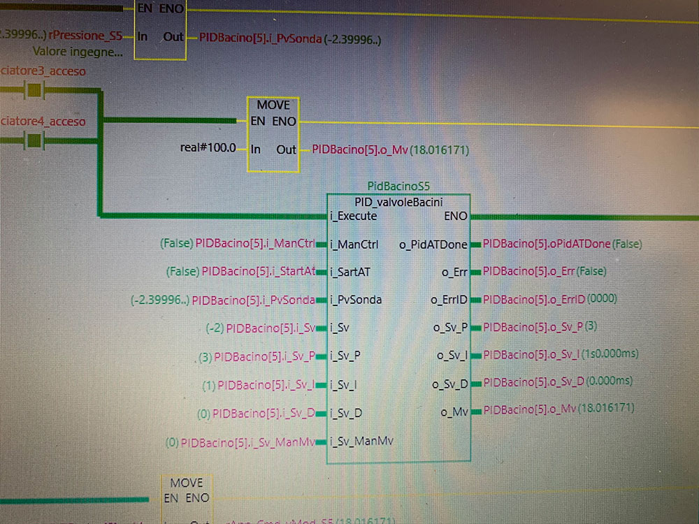Select PIDBacino[5].oPidATDone output variable
This screenshot has height=524, width=699.
pos(547,244)
